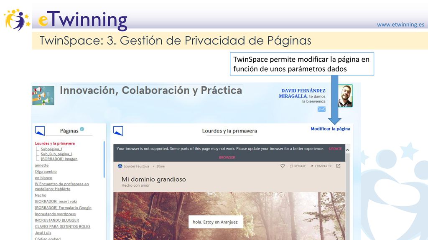This screenshot has width=428, height=240.
Task: Open the annette page
Action: [x=42, y=165]
